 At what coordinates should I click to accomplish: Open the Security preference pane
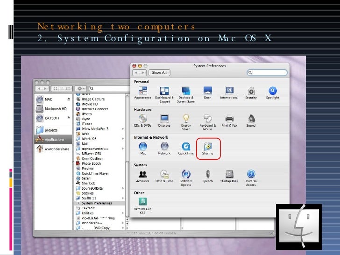pos(251,93)
